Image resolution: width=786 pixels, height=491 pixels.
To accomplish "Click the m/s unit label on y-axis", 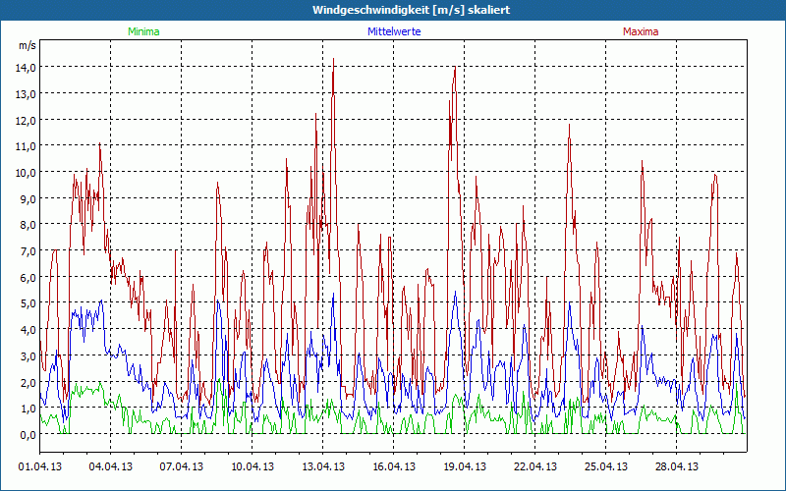I will coord(28,45).
